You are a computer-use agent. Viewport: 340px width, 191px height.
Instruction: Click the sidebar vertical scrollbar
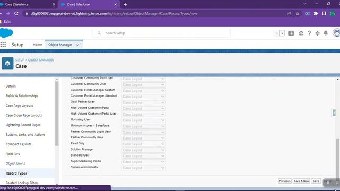pos(57,114)
